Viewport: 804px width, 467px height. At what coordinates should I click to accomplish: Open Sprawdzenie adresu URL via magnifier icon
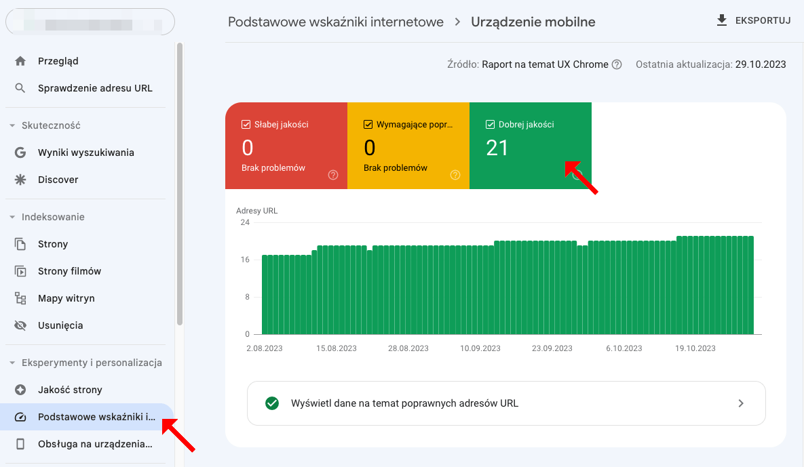point(20,87)
